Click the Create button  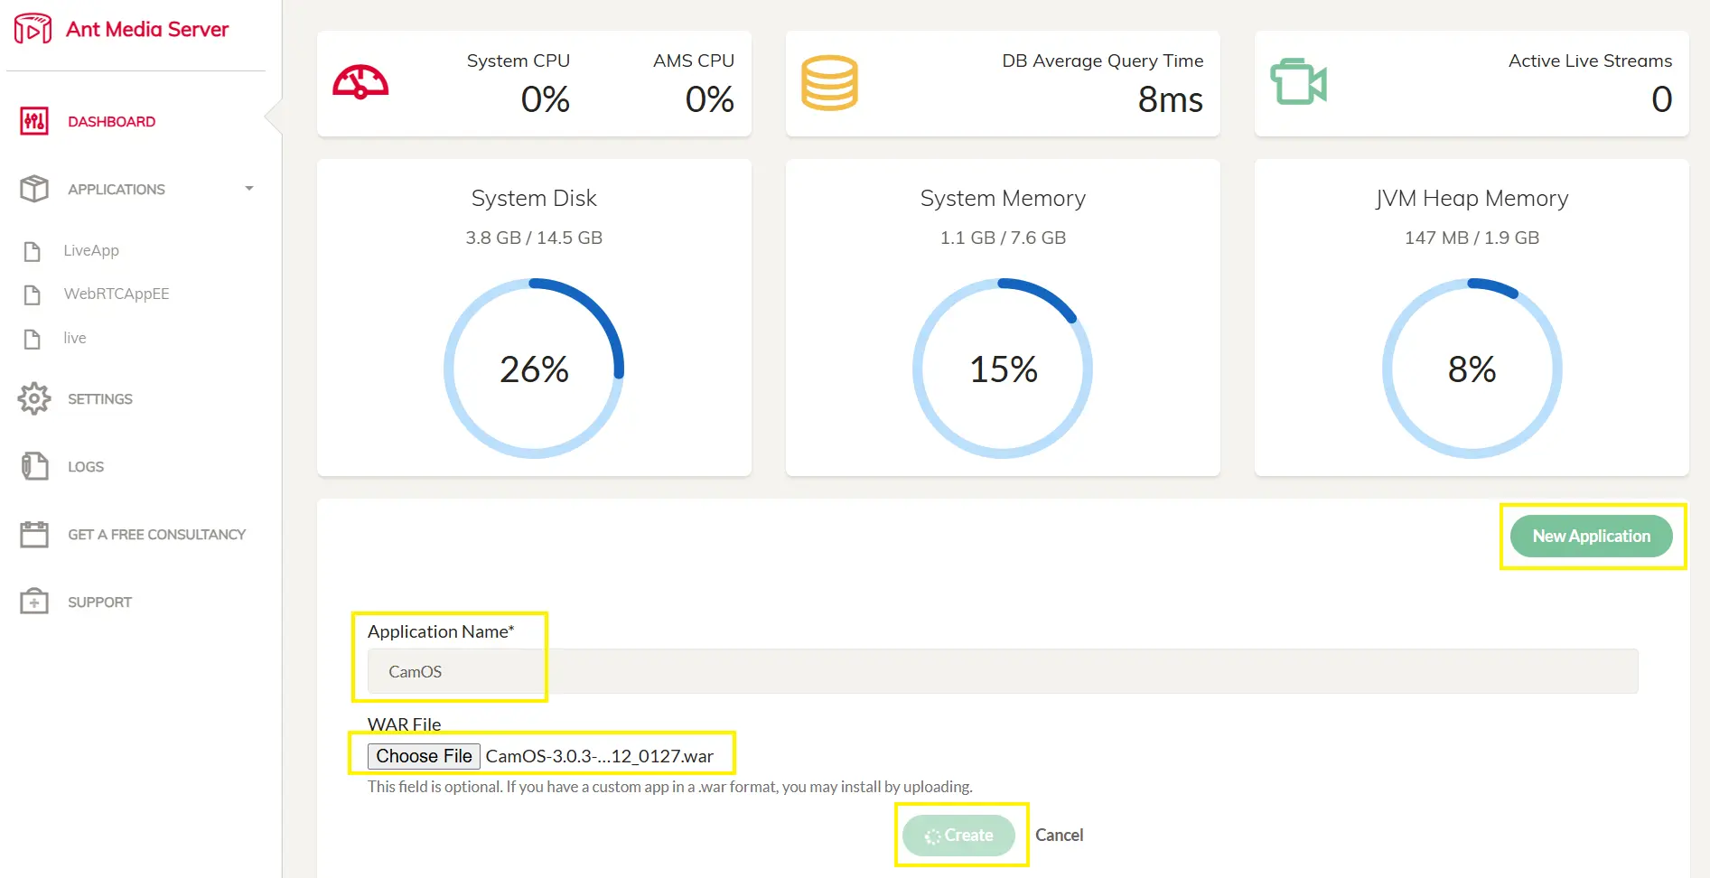(x=958, y=836)
